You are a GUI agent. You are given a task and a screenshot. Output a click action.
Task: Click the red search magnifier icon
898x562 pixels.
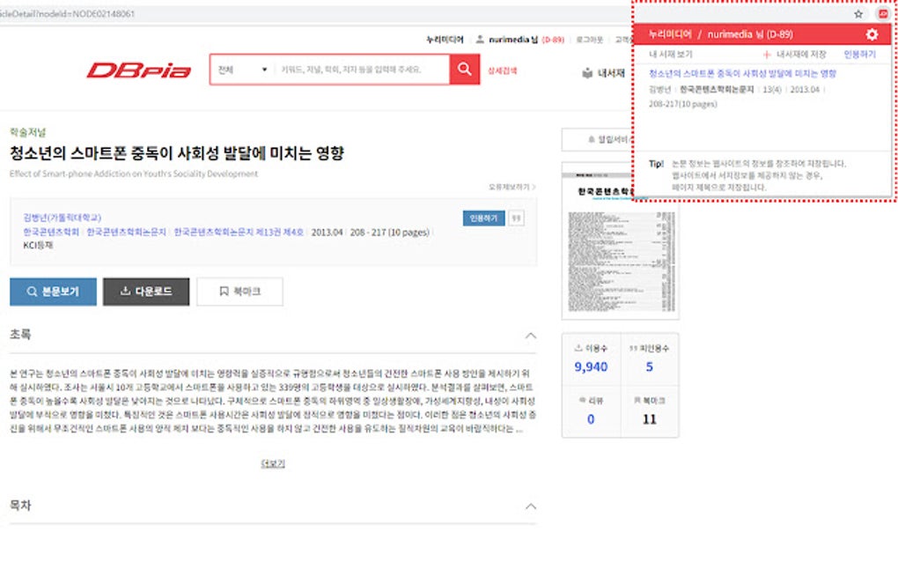click(x=464, y=68)
